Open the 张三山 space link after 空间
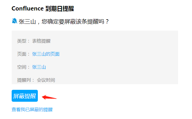The width and height of the screenshot is (192, 119). pos(39,67)
